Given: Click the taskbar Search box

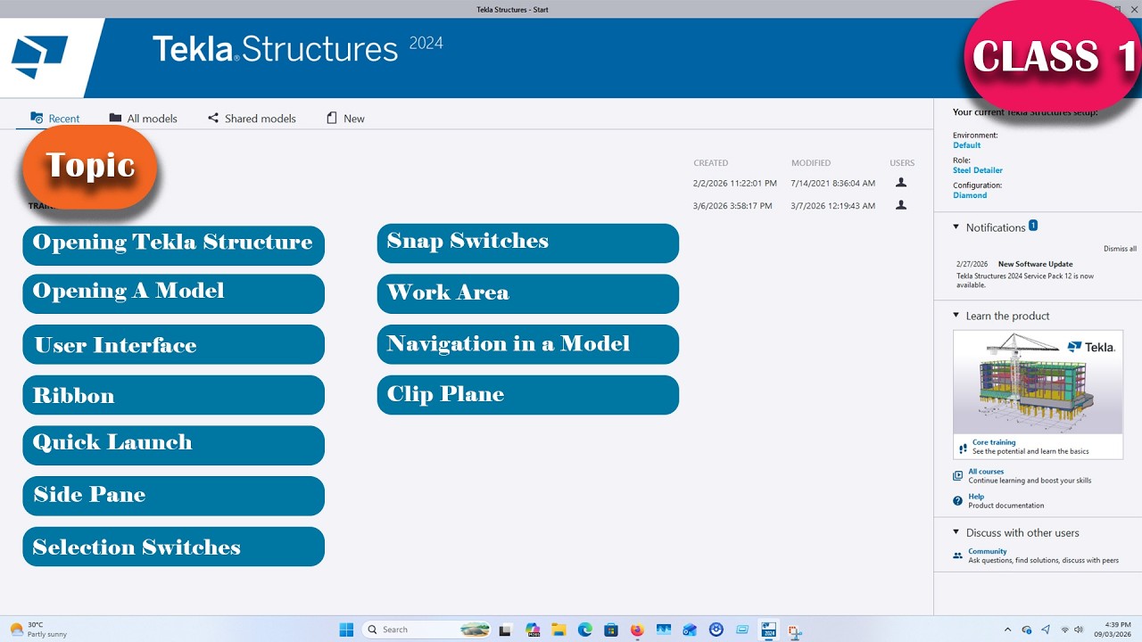Looking at the screenshot, I should click(428, 630).
